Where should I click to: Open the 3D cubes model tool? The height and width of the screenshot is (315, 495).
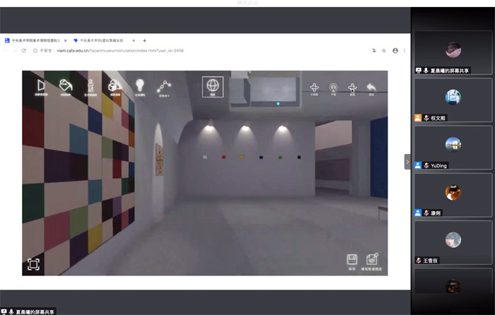click(114, 85)
